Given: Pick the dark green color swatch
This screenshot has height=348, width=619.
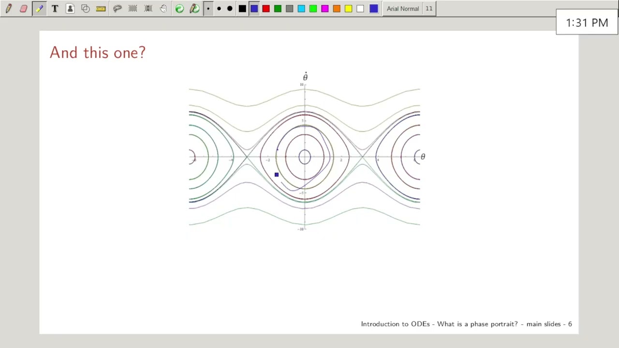Looking at the screenshot, I should click(278, 9).
